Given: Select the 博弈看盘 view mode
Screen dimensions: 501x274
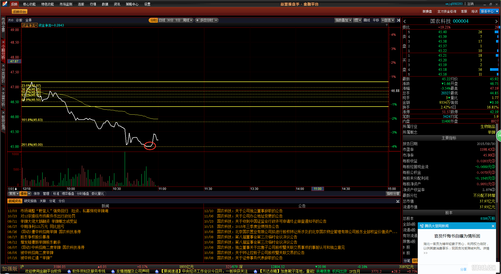Looking at the screenshot, I should tap(68, 194).
